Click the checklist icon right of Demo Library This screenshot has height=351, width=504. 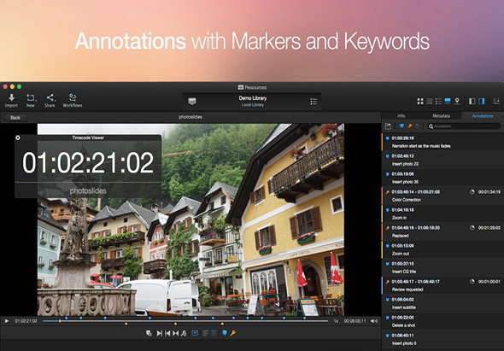[314, 102]
